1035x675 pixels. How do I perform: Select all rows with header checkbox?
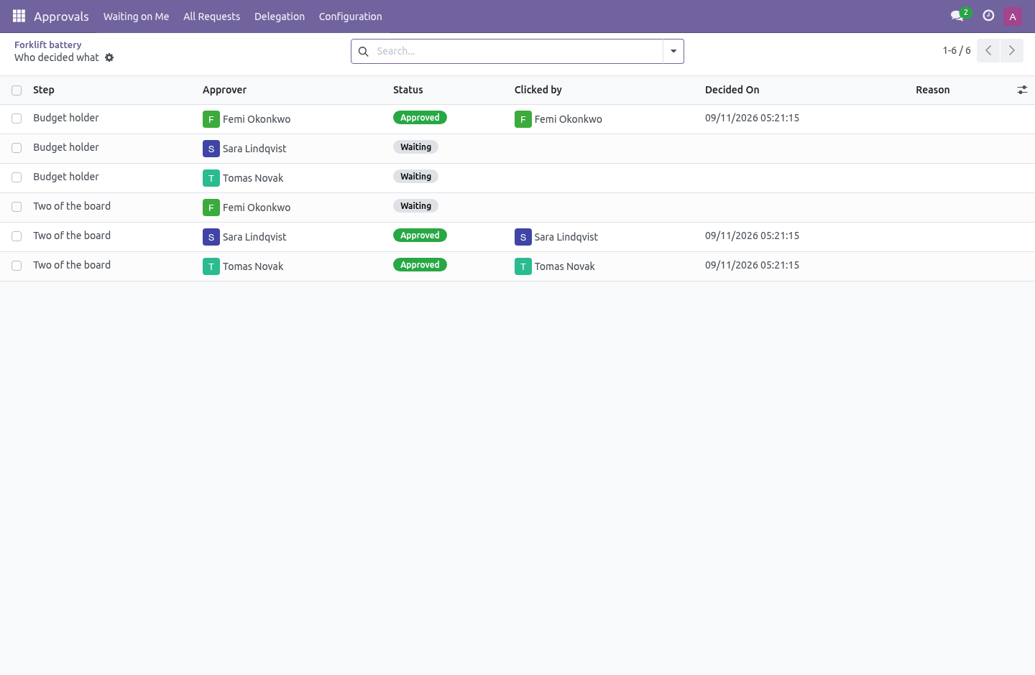(x=17, y=90)
